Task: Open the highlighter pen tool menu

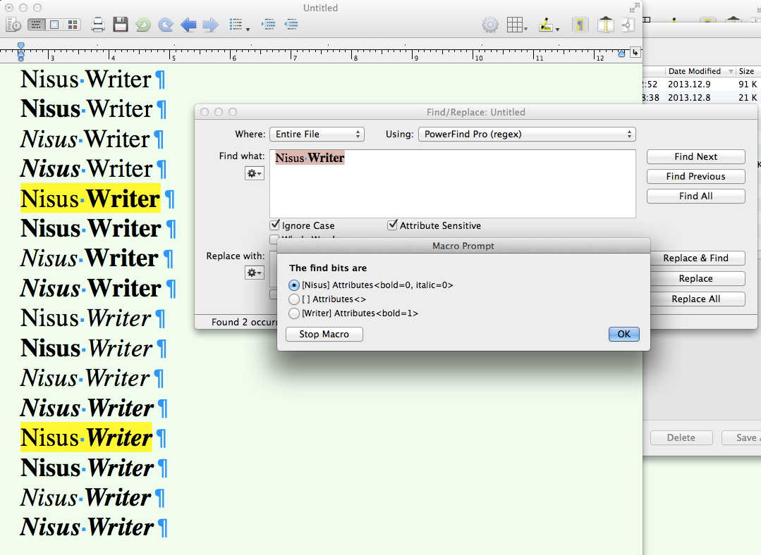Action: [x=548, y=25]
